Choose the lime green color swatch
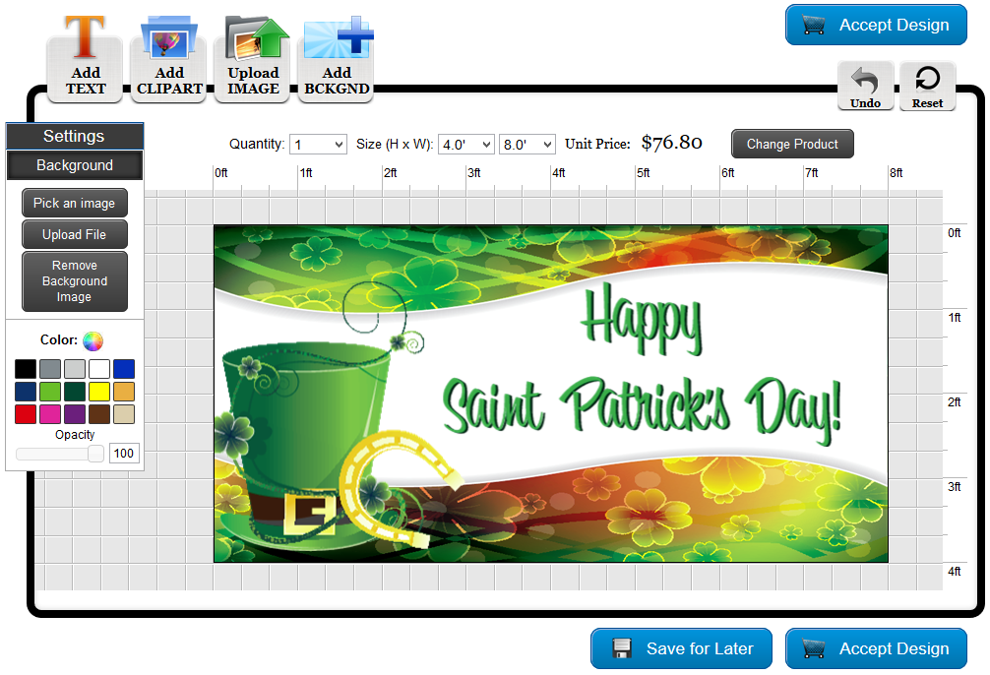The width and height of the screenshot is (990, 675). click(x=50, y=392)
